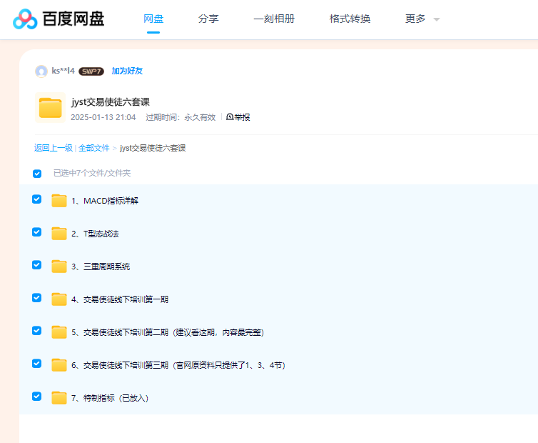
Task: Click the ks**l4 user avatar
Action: tap(41, 71)
